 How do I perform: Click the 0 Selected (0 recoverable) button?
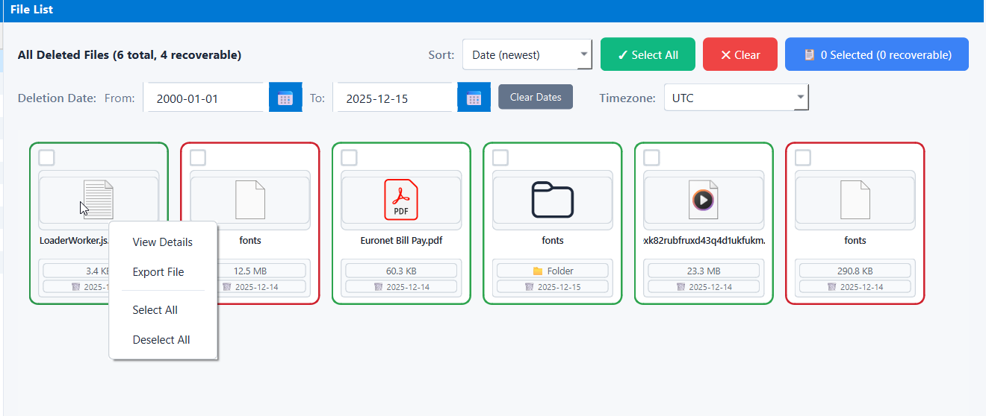[877, 54]
